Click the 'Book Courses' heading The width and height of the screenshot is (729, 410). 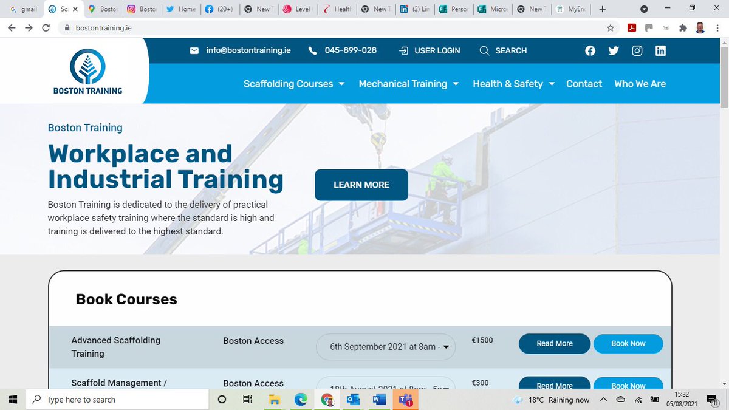coord(126,299)
